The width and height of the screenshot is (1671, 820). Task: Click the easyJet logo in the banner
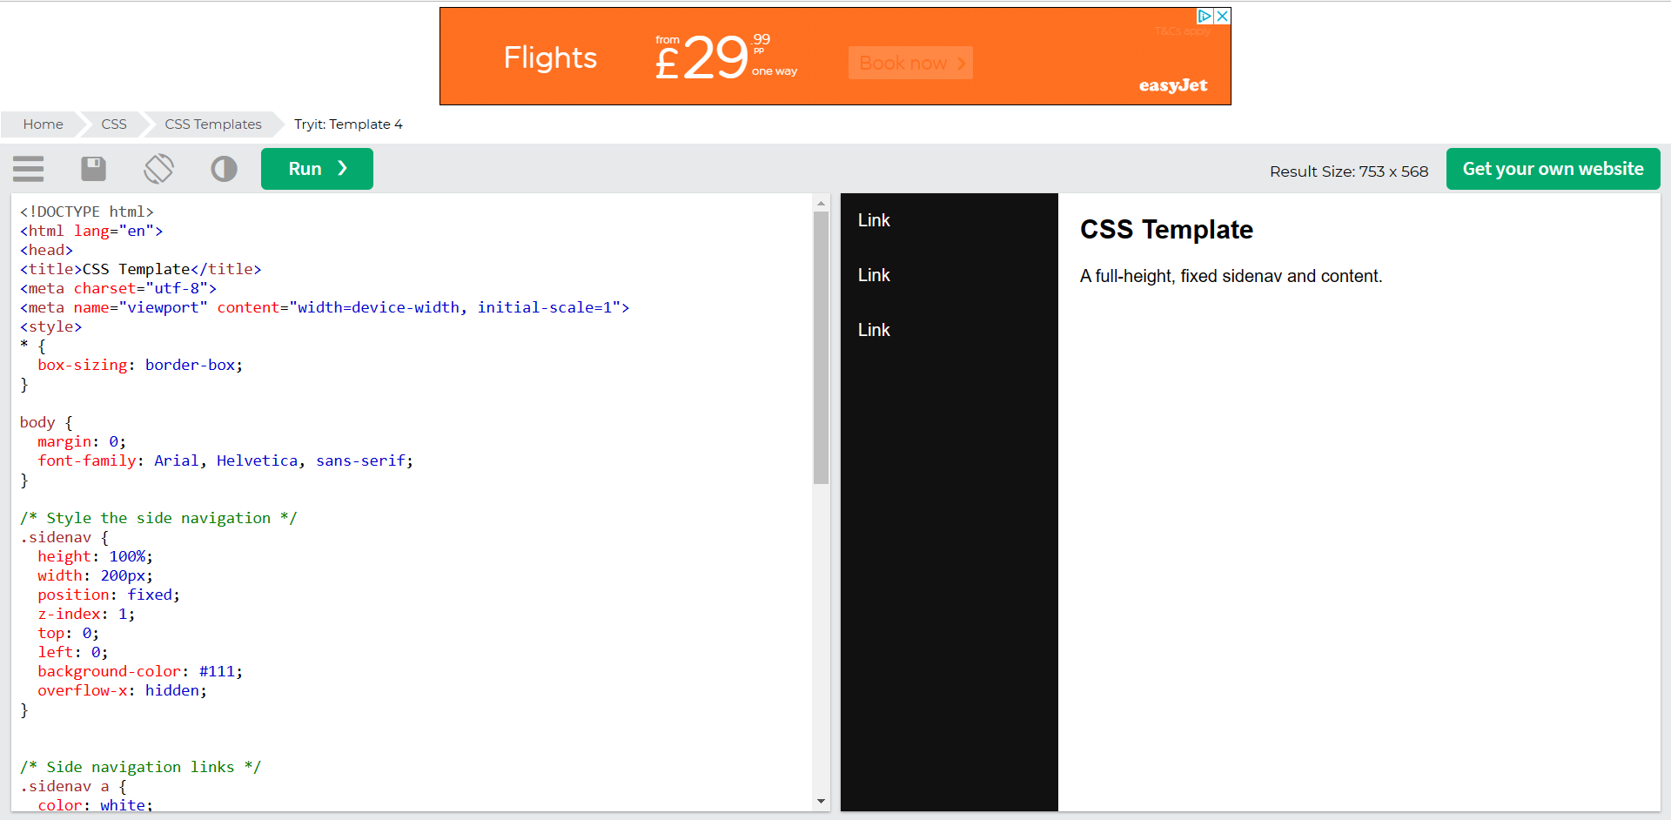click(x=1172, y=85)
